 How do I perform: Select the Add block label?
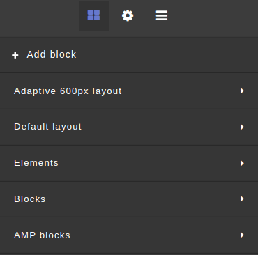52,54
